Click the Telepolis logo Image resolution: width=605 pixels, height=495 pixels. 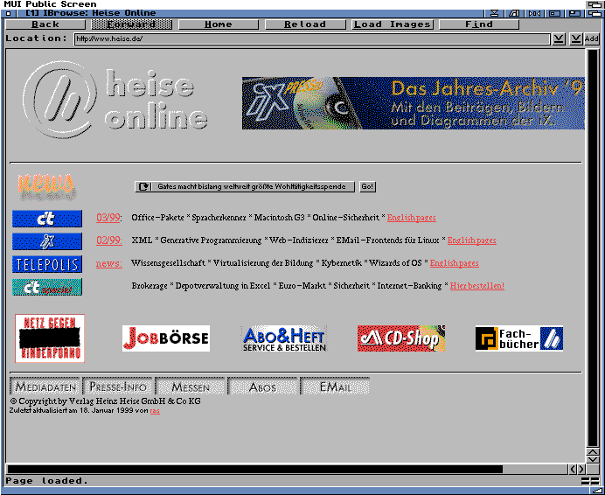[47, 264]
